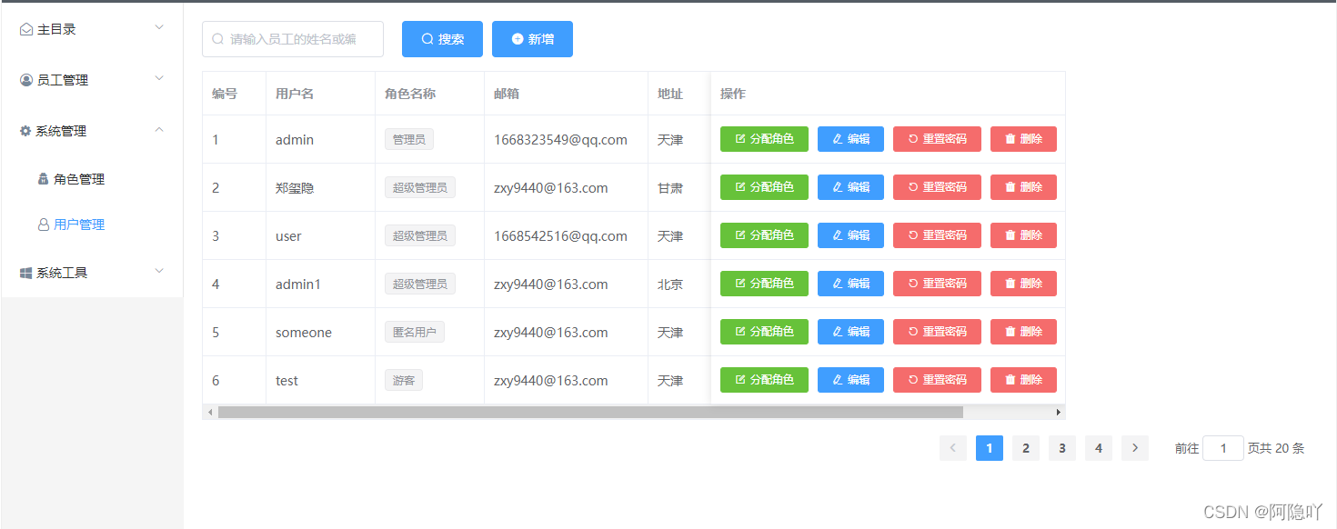
Task: Select pagination page 1
Action: click(990, 448)
